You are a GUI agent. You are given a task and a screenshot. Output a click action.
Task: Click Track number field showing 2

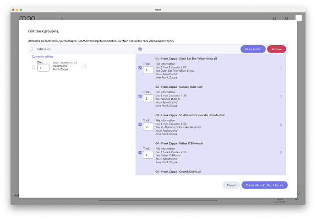point(148,98)
